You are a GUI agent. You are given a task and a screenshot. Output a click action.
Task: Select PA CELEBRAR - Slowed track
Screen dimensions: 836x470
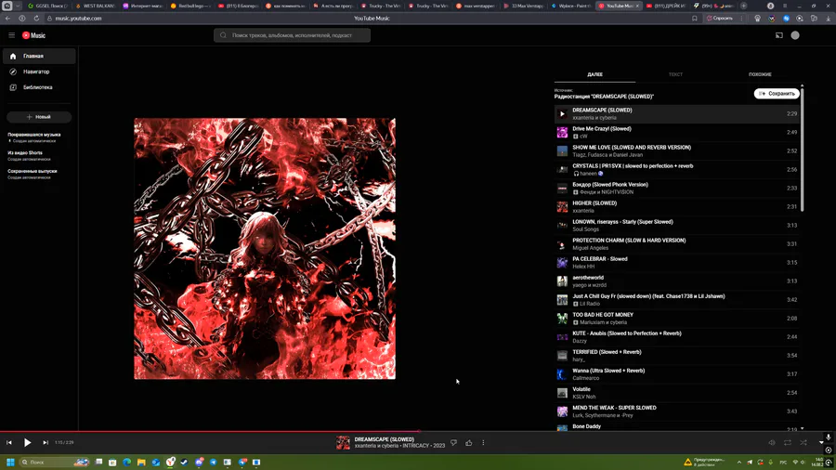[676, 263]
